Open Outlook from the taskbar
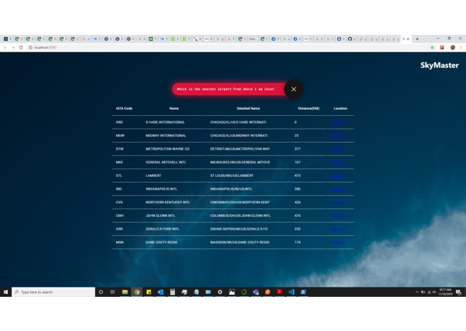The width and height of the screenshot is (466, 331). pos(160,292)
